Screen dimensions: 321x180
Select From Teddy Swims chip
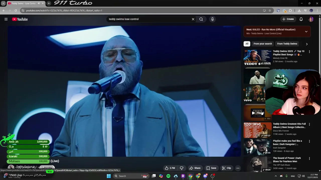click(x=287, y=44)
